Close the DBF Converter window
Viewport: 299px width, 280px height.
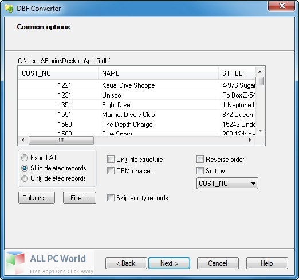click(x=282, y=6)
